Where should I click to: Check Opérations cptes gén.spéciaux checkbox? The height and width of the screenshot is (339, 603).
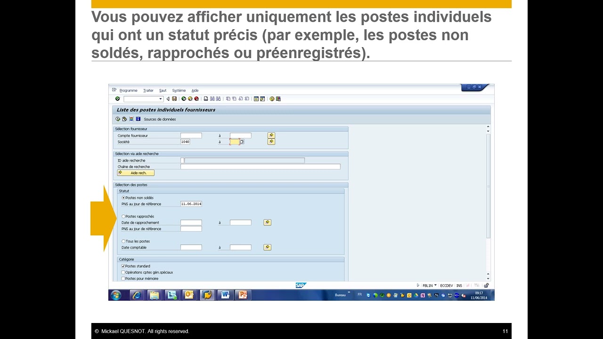point(123,272)
